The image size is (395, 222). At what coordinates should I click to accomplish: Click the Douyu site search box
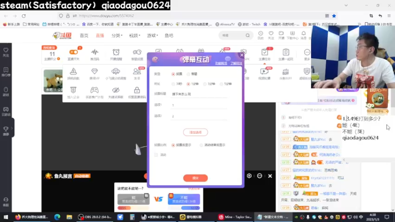[233, 36]
